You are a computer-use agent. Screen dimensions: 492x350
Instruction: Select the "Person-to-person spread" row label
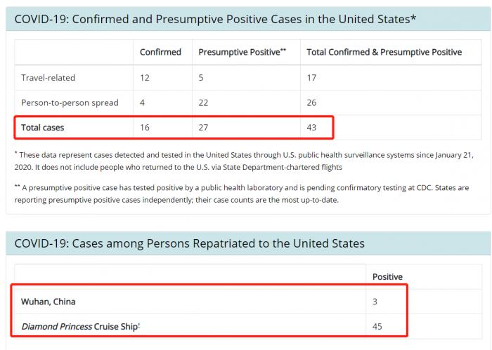pos(65,102)
